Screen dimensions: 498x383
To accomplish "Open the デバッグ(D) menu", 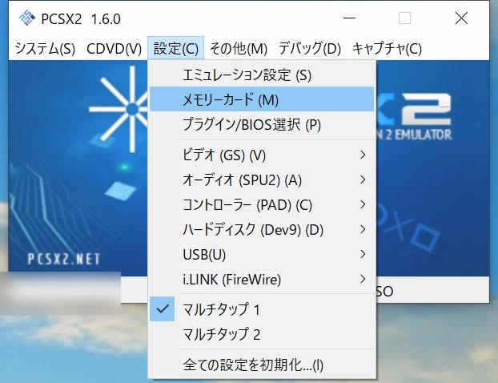I will [310, 49].
